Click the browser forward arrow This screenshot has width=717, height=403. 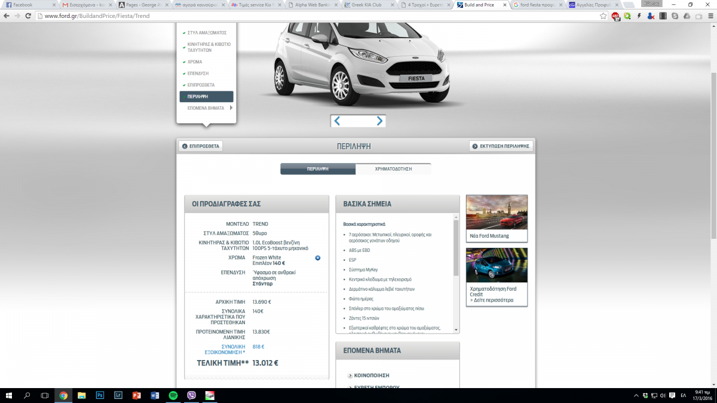pos(17,16)
